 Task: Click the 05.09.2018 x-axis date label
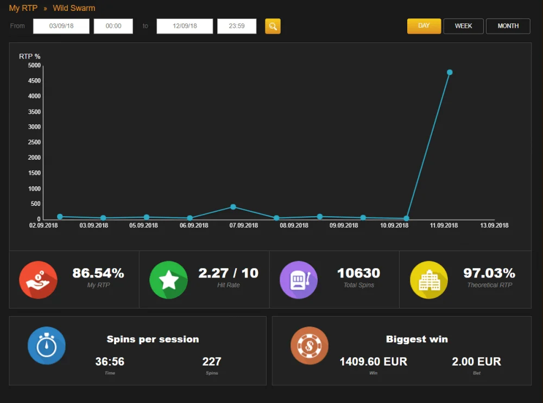click(143, 225)
